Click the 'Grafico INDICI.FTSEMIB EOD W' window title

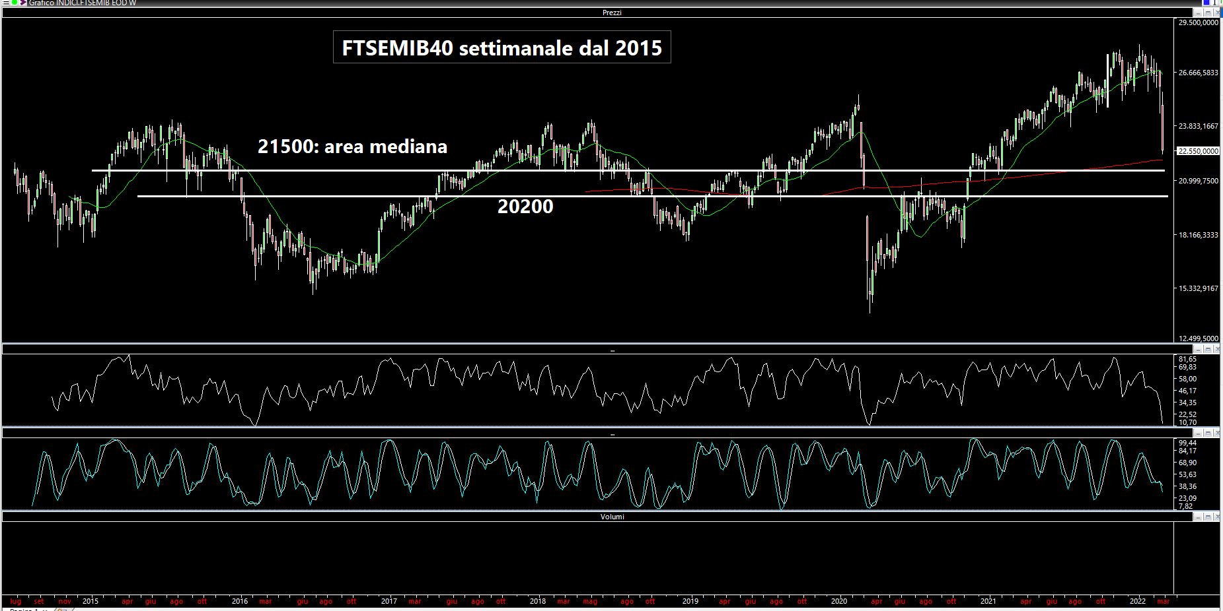click(83, 3)
